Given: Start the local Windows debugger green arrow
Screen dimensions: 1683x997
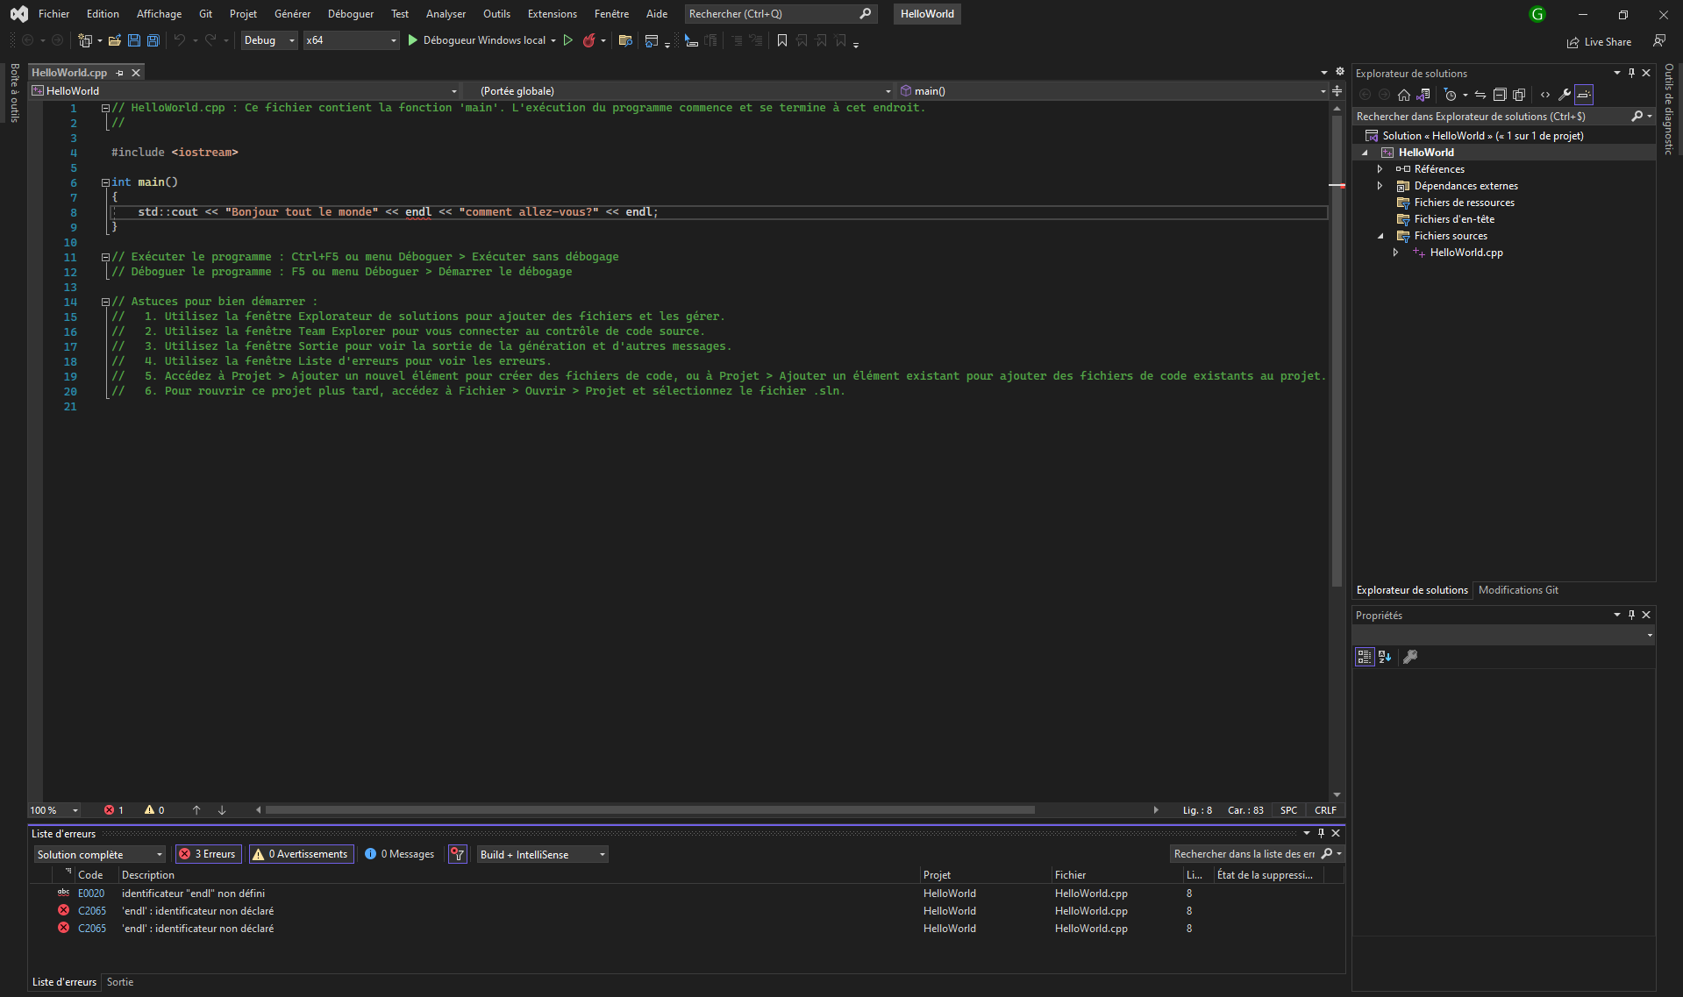Looking at the screenshot, I should tap(412, 40).
